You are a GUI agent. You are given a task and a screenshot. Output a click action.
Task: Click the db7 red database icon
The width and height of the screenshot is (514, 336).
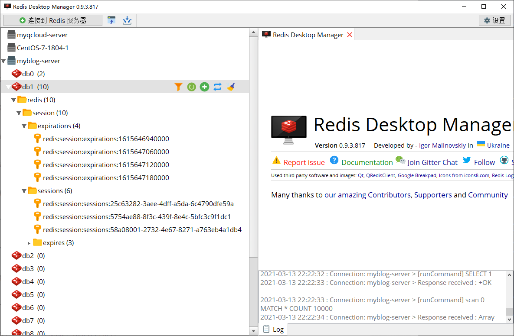[x=16, y=320]
